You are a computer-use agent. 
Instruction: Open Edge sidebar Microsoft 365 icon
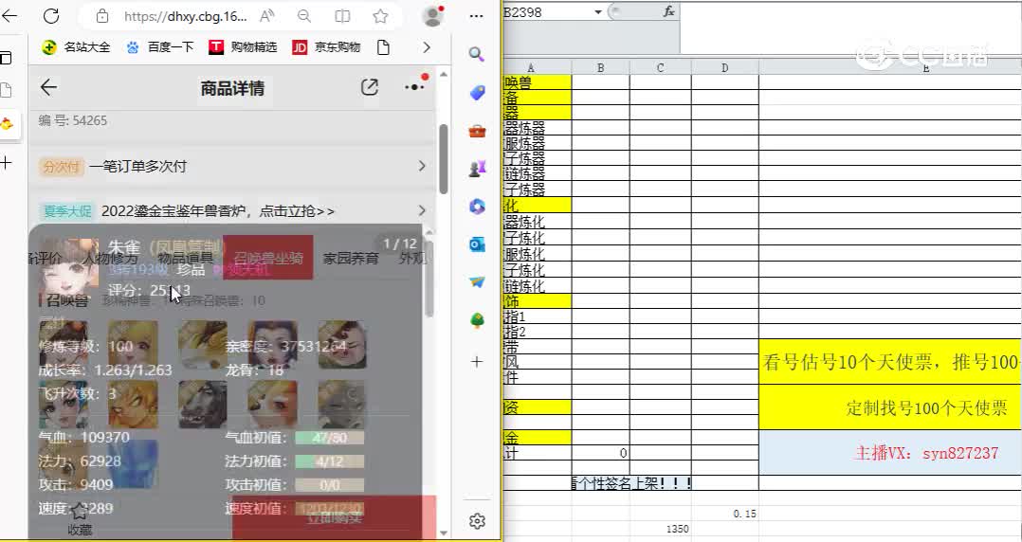click(x=477, y=207)
